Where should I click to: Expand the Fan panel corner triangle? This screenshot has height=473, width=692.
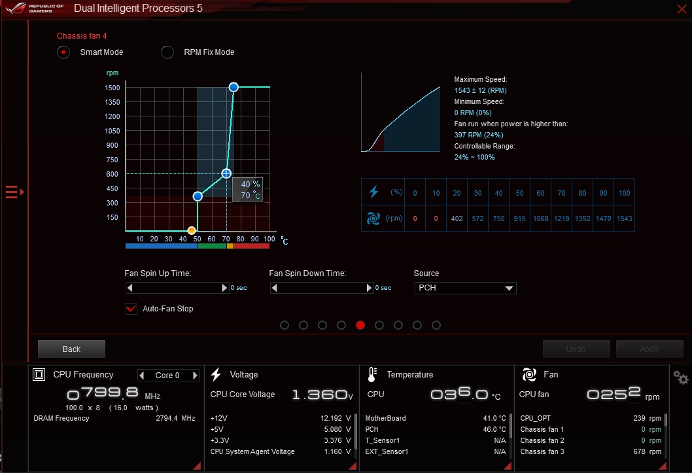click(x=663, y=466)
